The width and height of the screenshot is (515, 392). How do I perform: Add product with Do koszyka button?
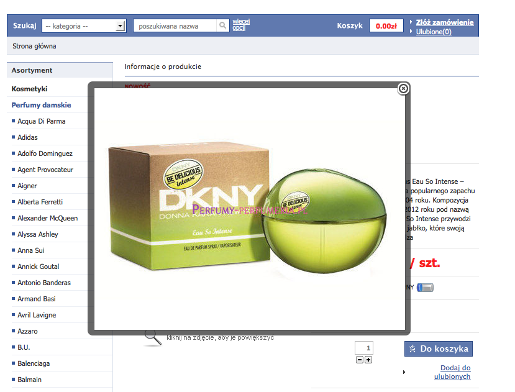[x=439, y=349]
